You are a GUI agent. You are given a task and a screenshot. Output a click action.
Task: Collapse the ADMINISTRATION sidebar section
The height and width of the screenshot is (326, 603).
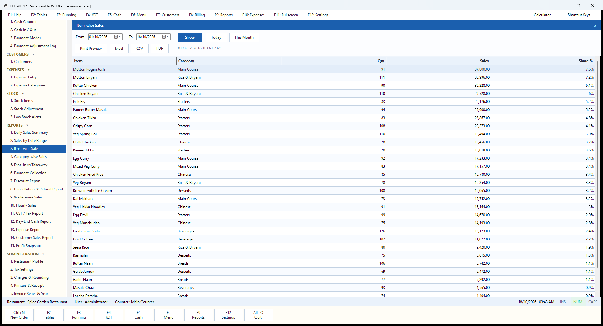click(43, 254)
